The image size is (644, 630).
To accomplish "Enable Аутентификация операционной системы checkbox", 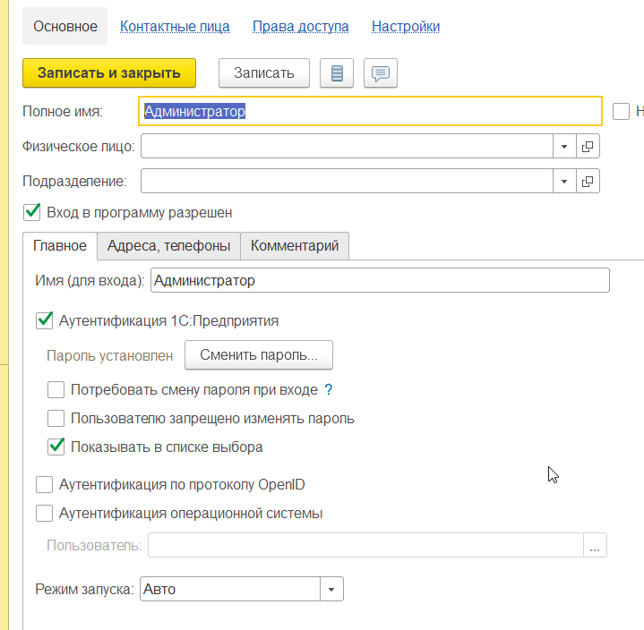I will [45, 514].
